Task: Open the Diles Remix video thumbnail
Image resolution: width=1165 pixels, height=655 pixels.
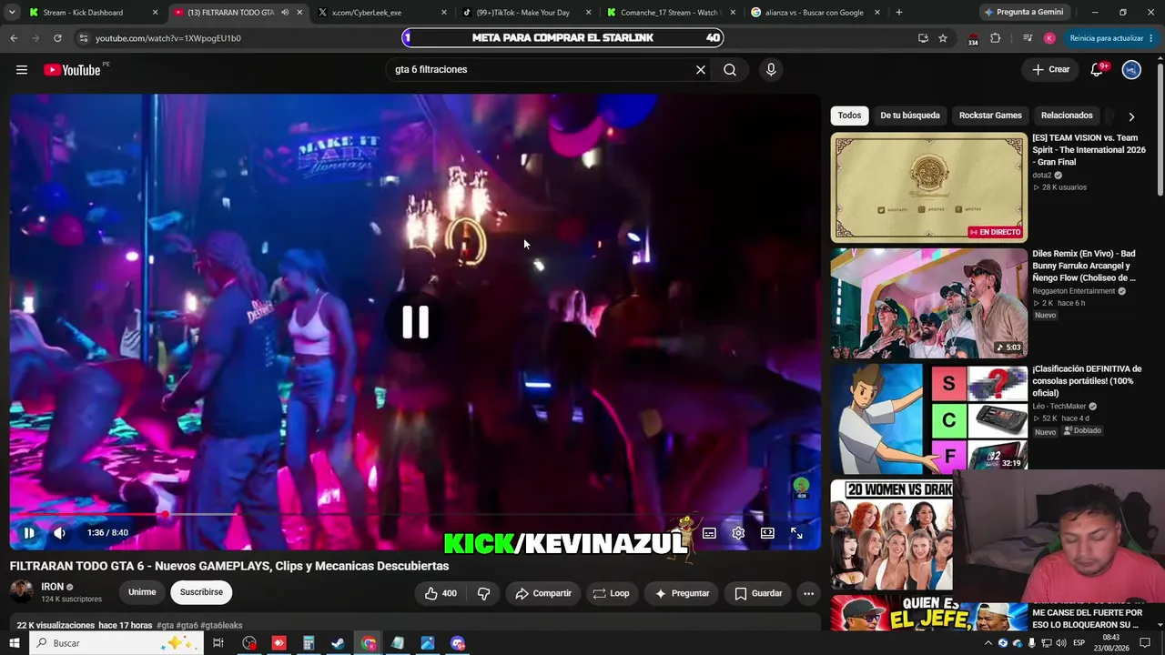Action: (929, 303)
